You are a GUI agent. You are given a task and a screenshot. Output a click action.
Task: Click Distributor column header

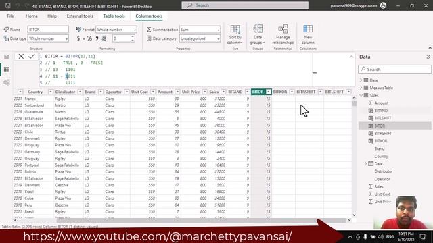[65, 92]
